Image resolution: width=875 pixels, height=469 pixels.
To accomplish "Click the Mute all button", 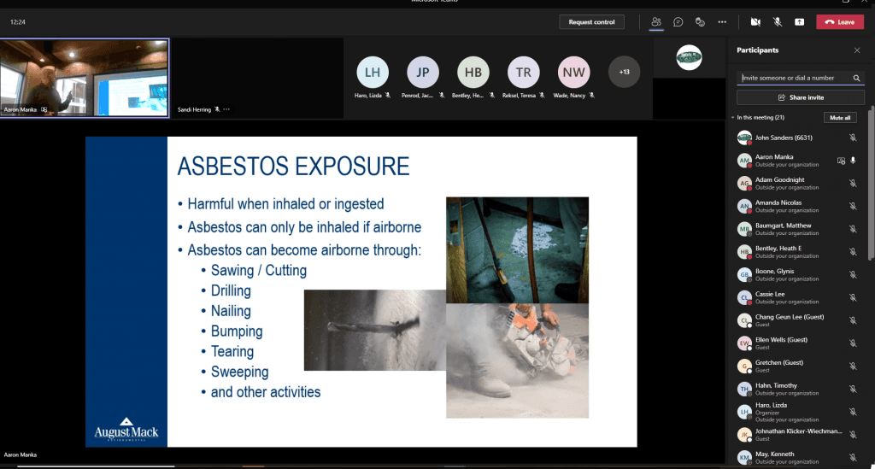I will click(840, 118).
